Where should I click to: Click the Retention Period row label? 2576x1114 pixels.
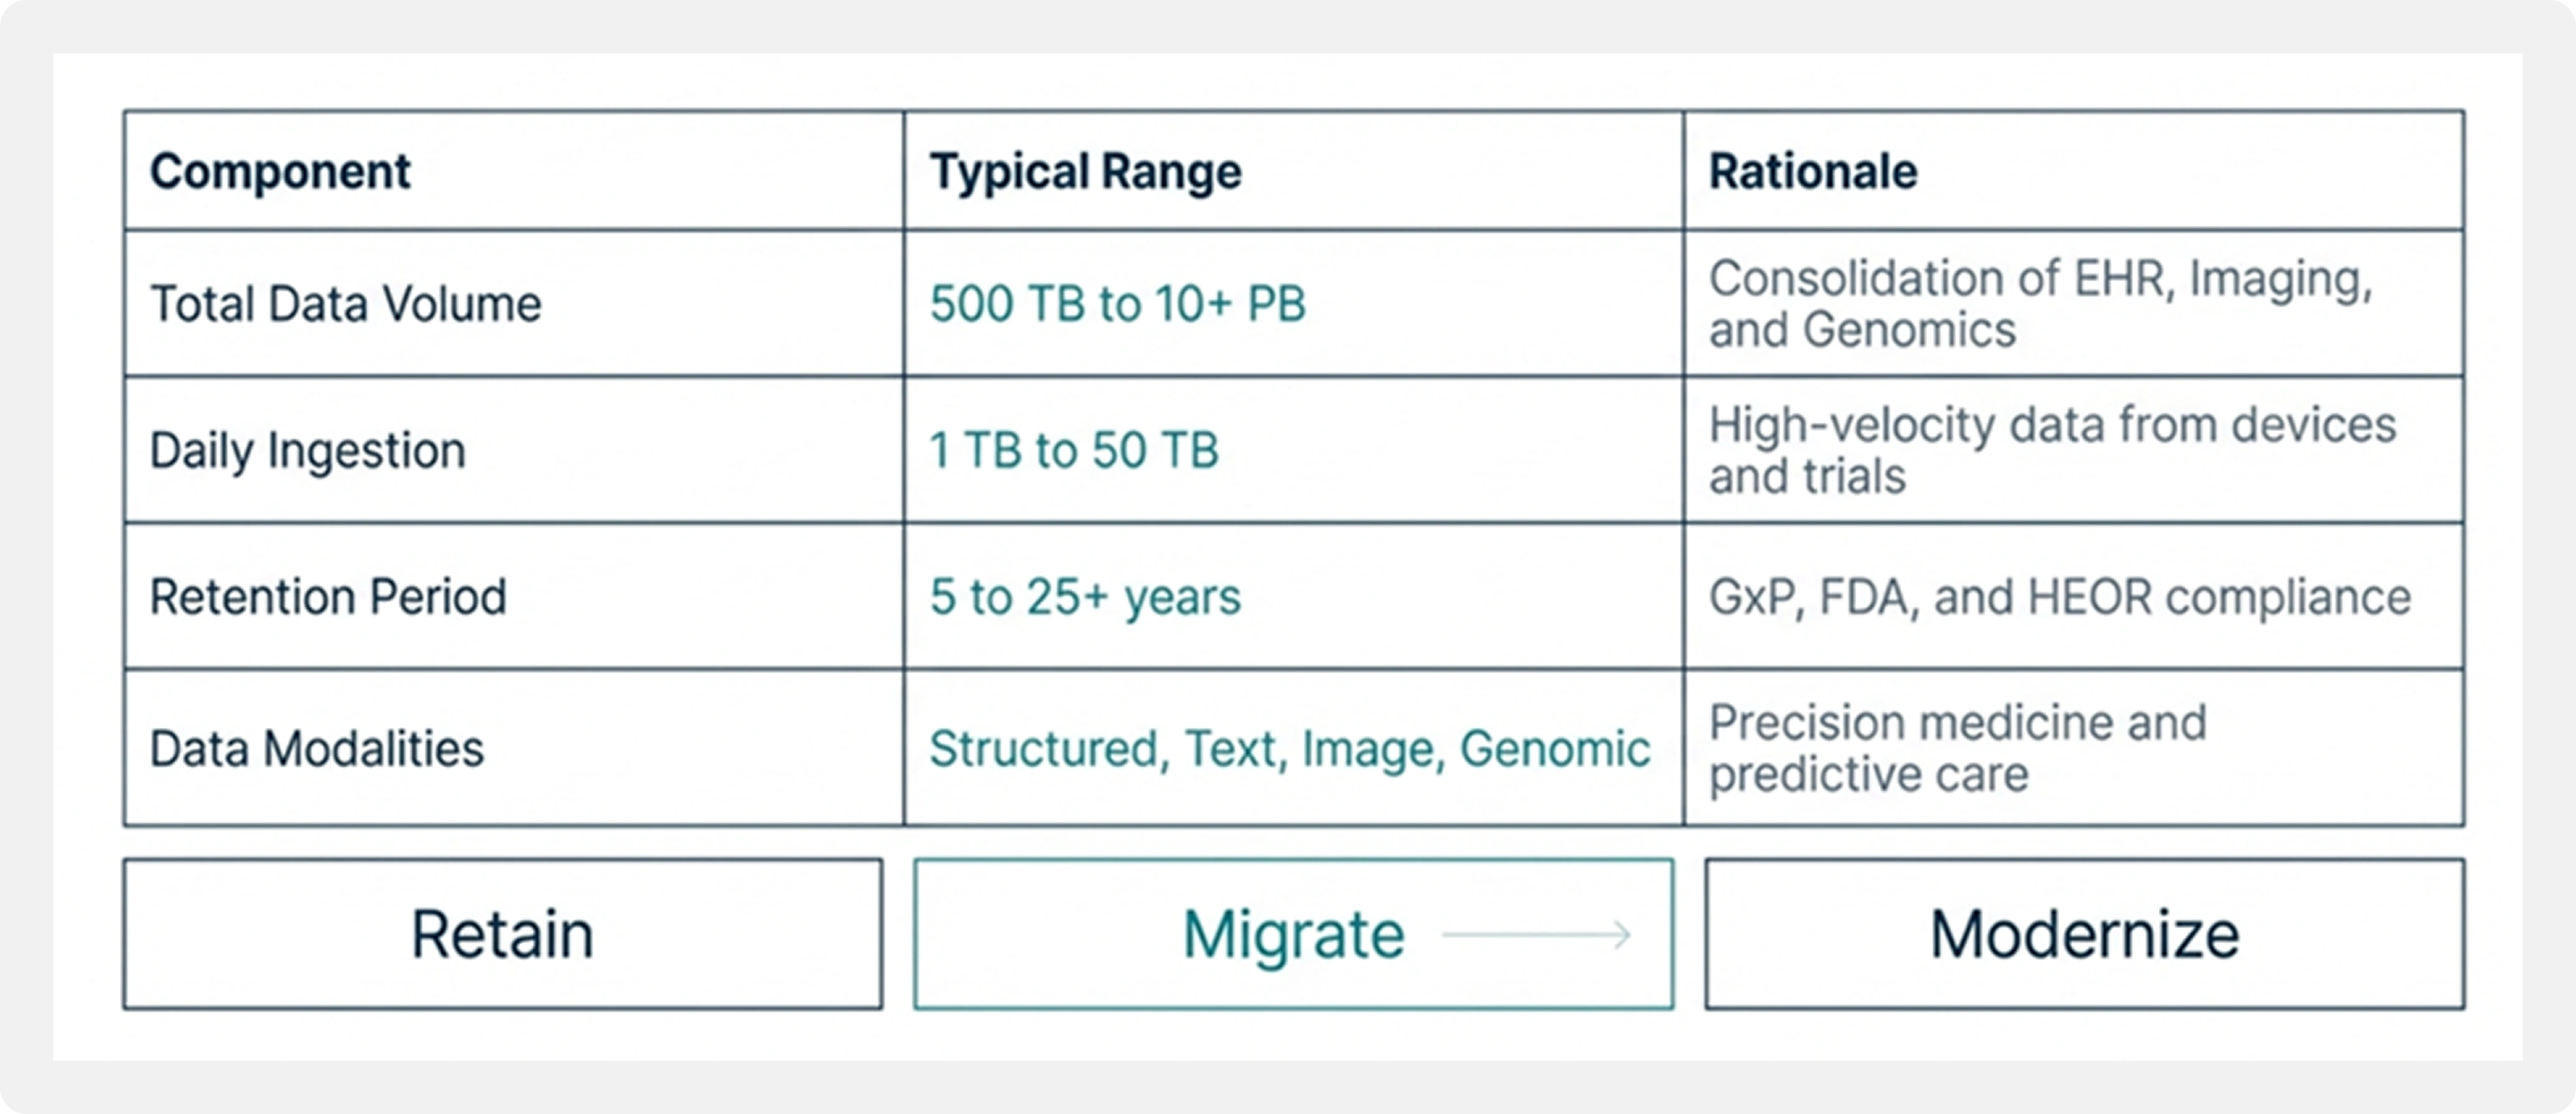point(328,597)
